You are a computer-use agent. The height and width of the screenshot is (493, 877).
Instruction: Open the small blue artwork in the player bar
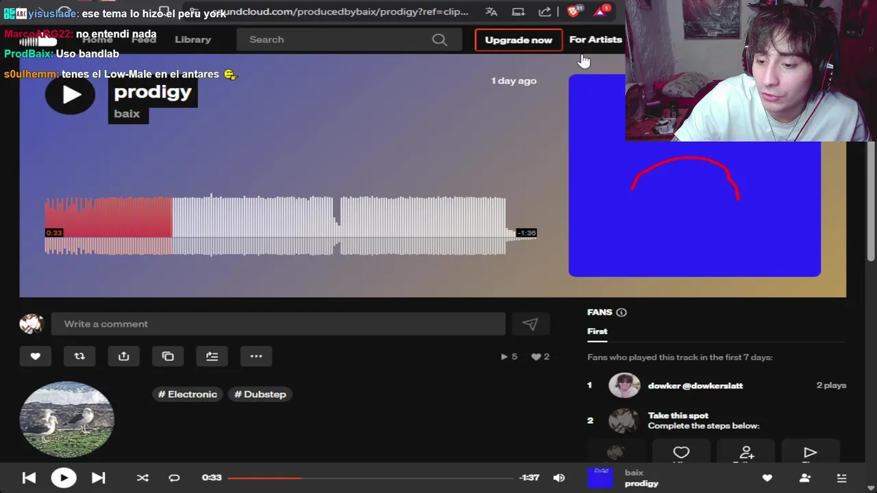(x=601, y=477)
